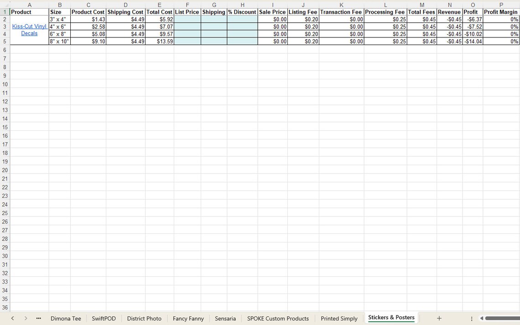Select the District Photo tab

click(x=144, y=318)
